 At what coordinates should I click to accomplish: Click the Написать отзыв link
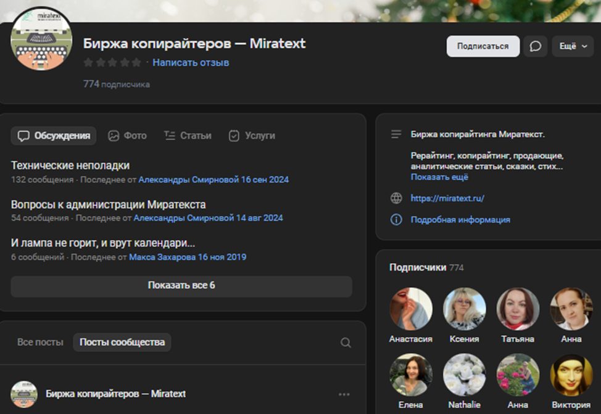coord(191,62)
